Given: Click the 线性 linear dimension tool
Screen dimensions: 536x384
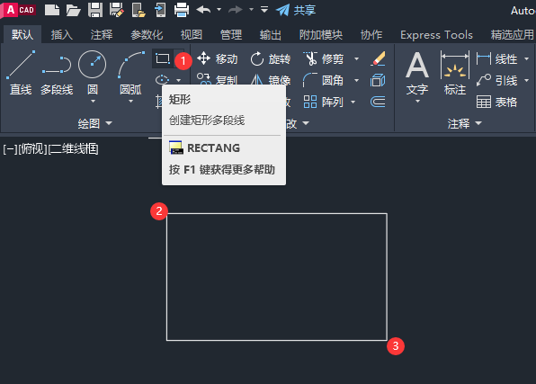Looking at the screenshot, I should coord(497,58).
